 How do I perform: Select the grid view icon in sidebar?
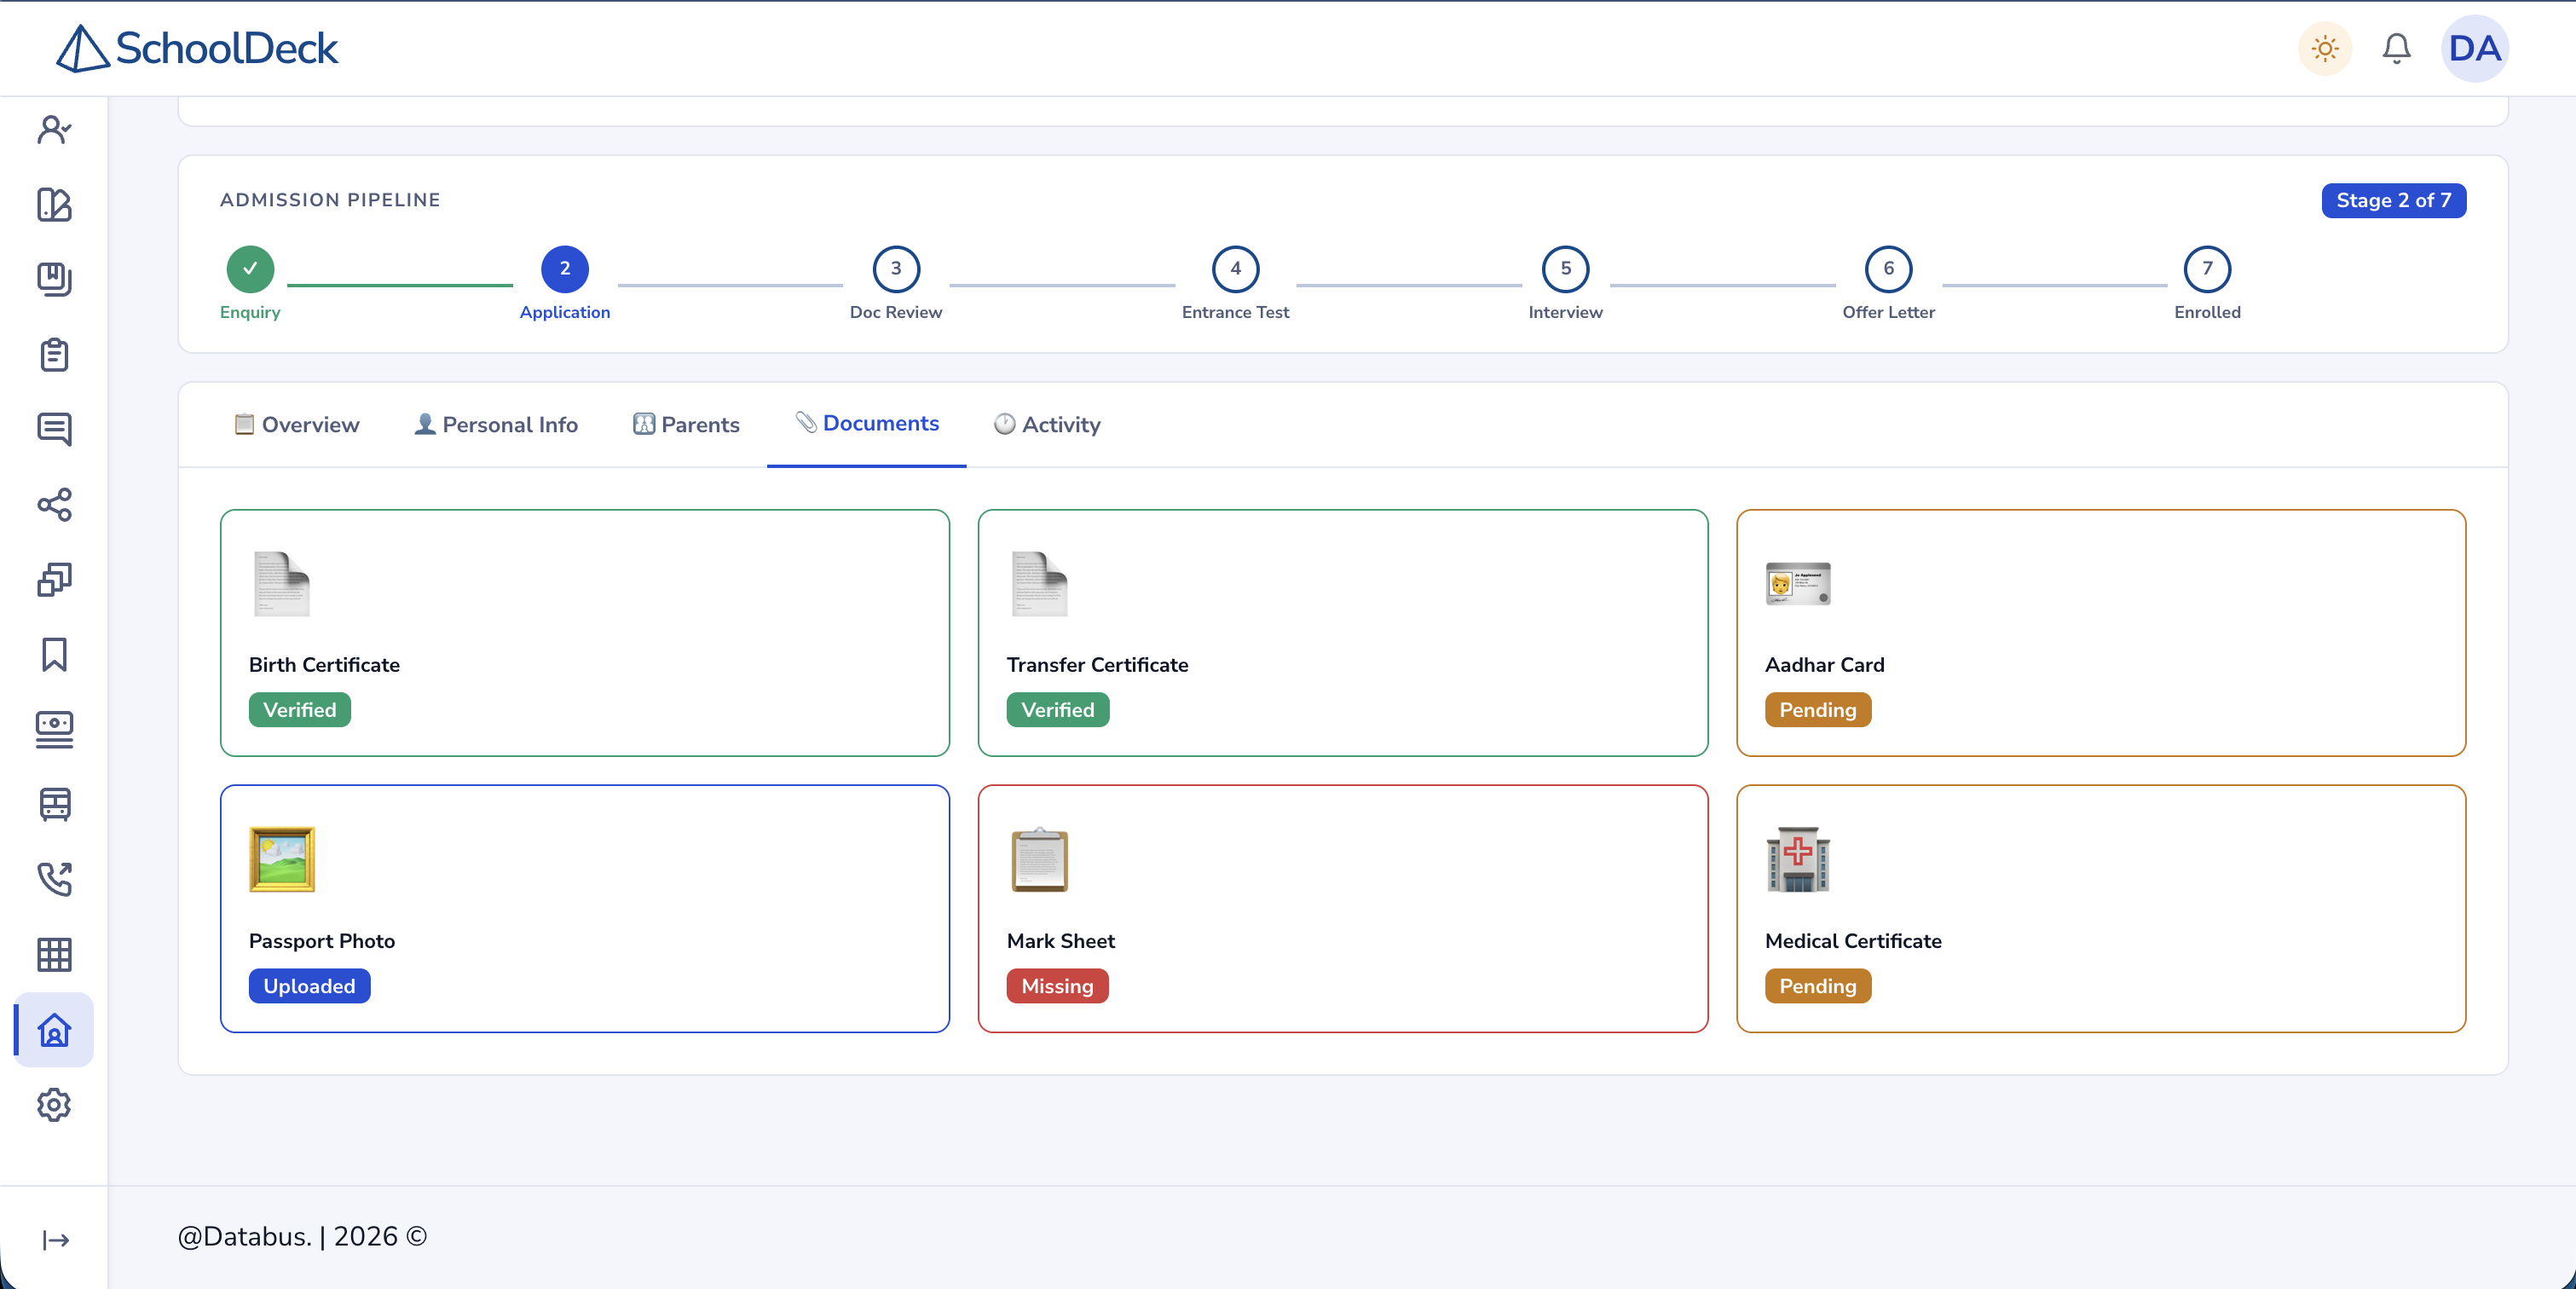(x=53, y=955)
